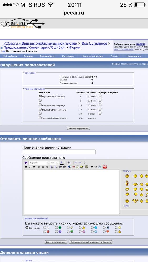Open the Календарь menu item

(x=68, y=56)
